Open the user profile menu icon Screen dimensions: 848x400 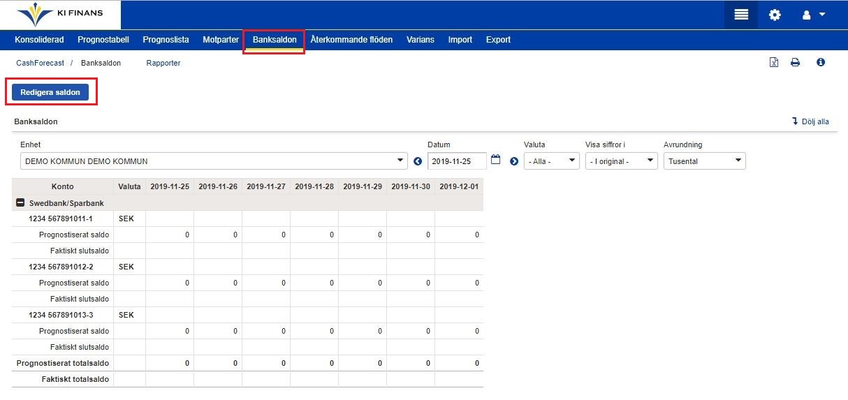click(813, 15)
